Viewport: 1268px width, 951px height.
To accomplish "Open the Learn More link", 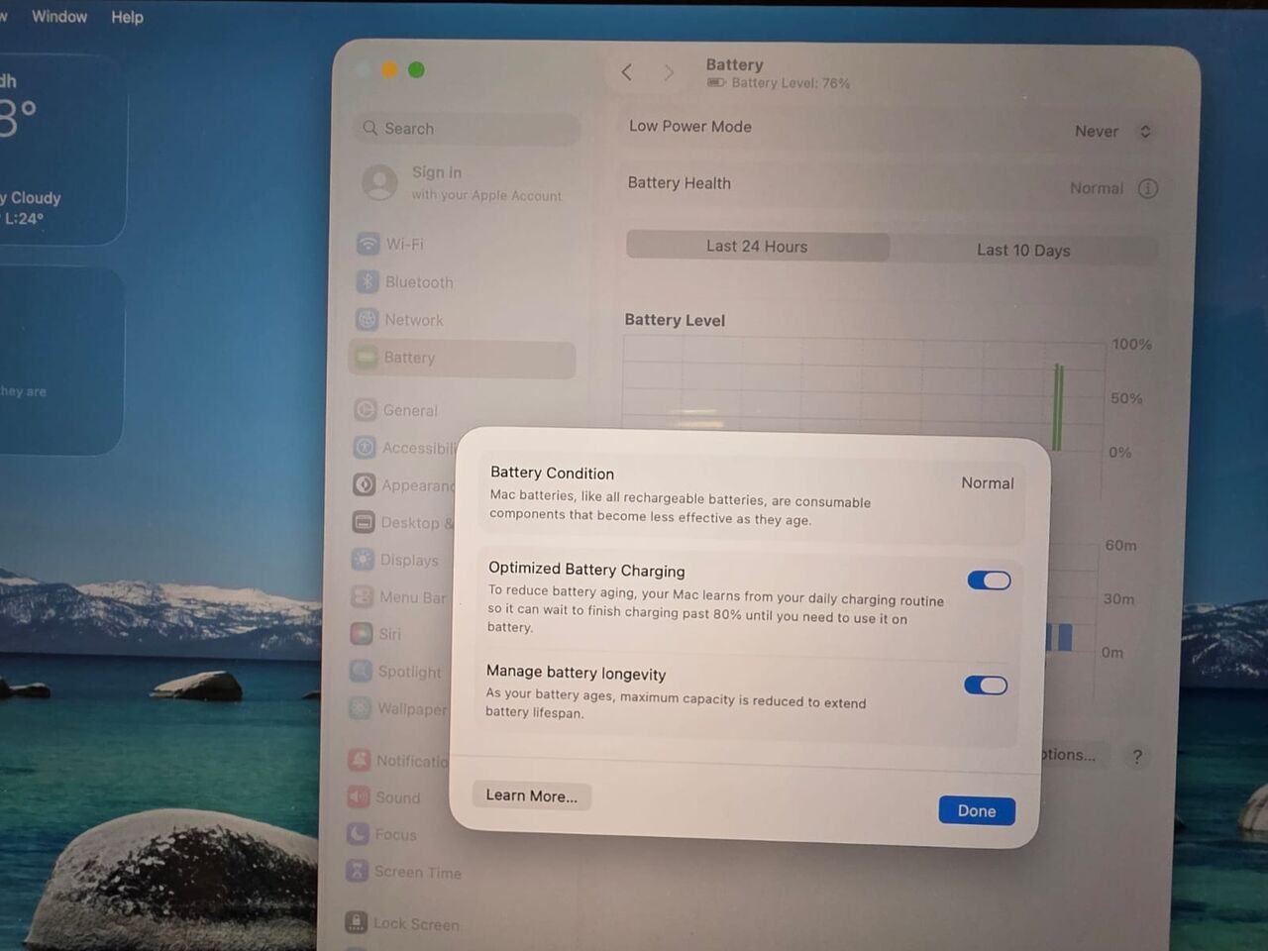I will pos(532,795).
